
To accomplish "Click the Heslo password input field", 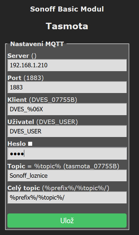I will [67, 154].
